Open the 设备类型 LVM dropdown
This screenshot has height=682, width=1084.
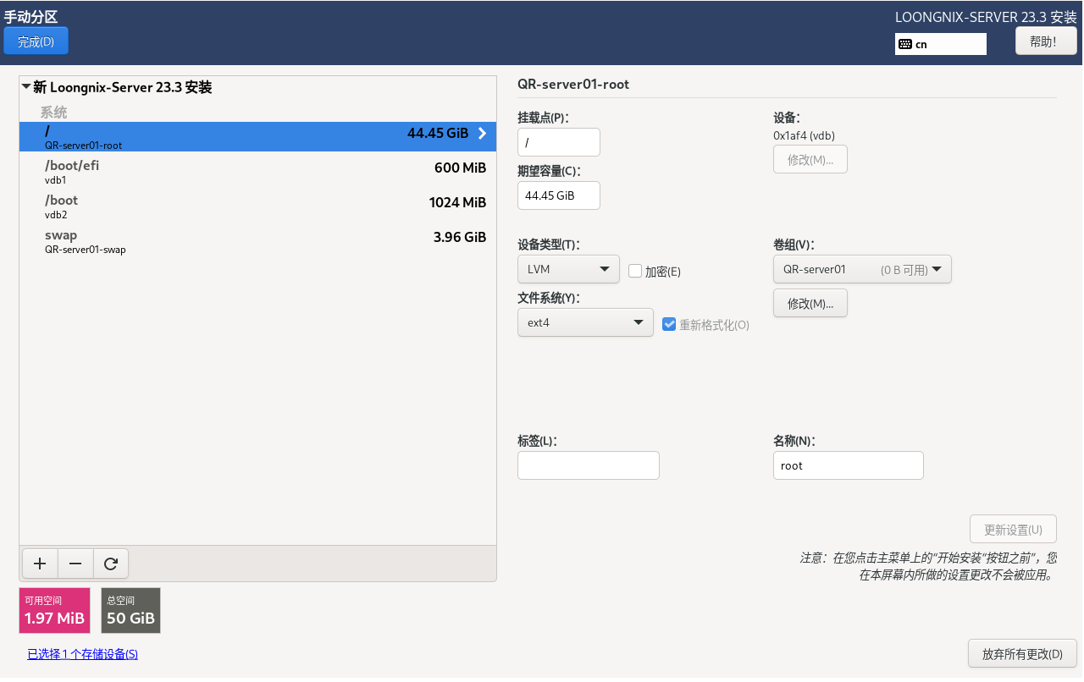click(568, 269)
